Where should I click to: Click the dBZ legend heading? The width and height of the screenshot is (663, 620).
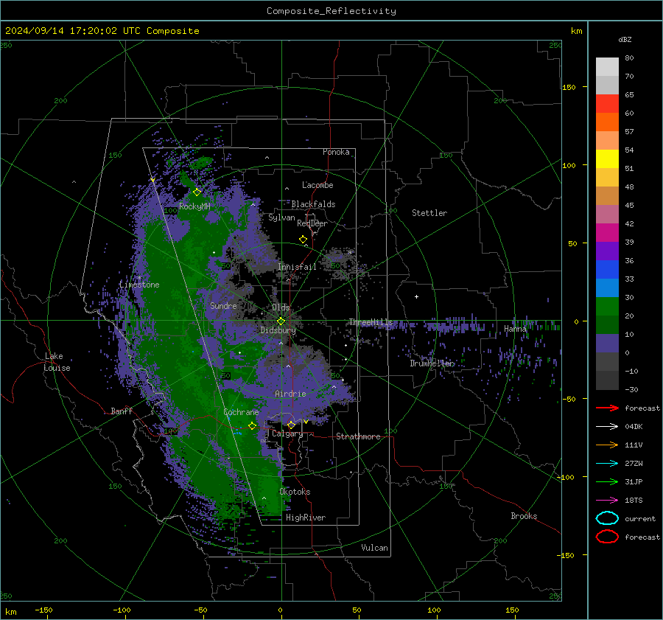[625, 40]
